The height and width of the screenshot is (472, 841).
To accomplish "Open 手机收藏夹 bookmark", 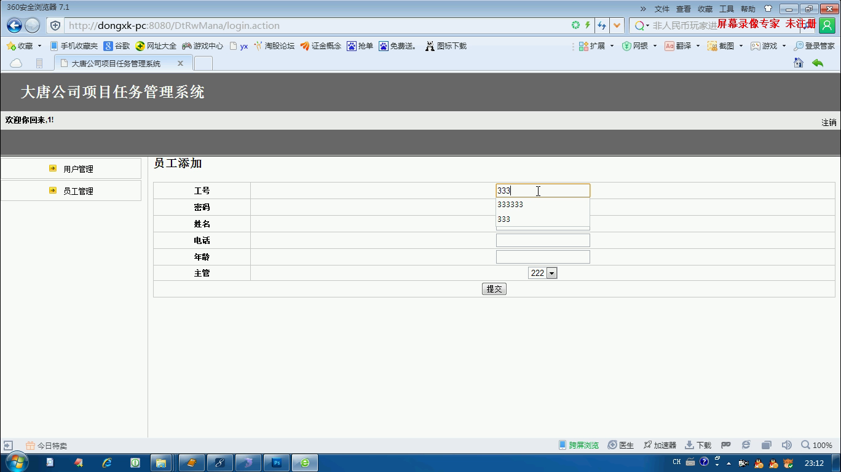I will click(x=74, y=46).
